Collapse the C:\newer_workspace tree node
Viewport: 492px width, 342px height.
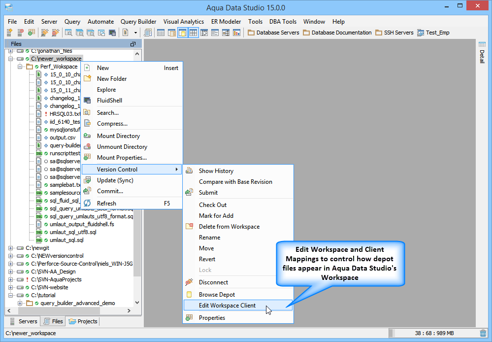(11, 59)
